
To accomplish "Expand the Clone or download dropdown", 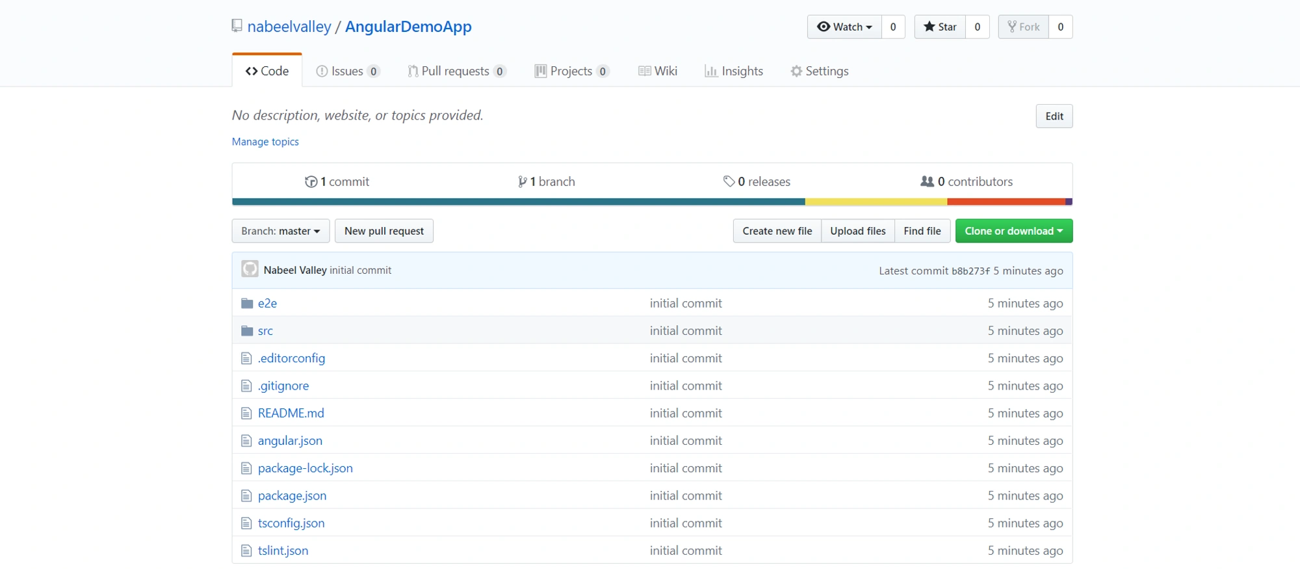I will click(1014, 231).
